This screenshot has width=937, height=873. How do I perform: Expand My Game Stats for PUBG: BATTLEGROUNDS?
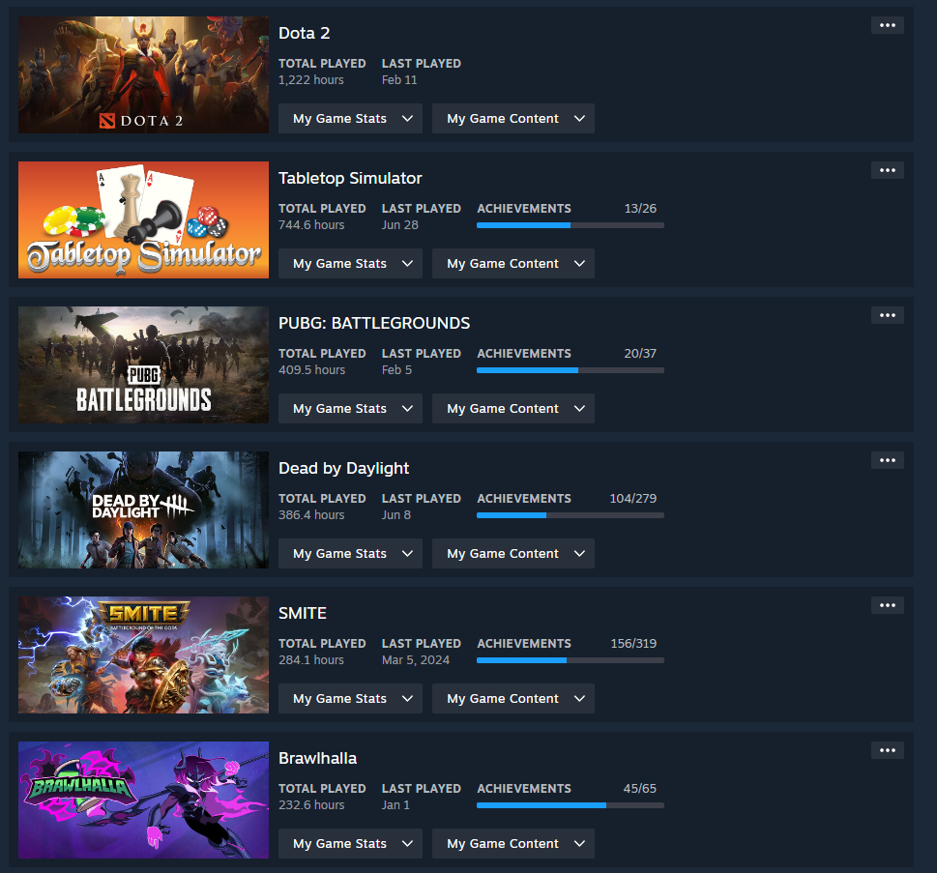tap(350, 409)
